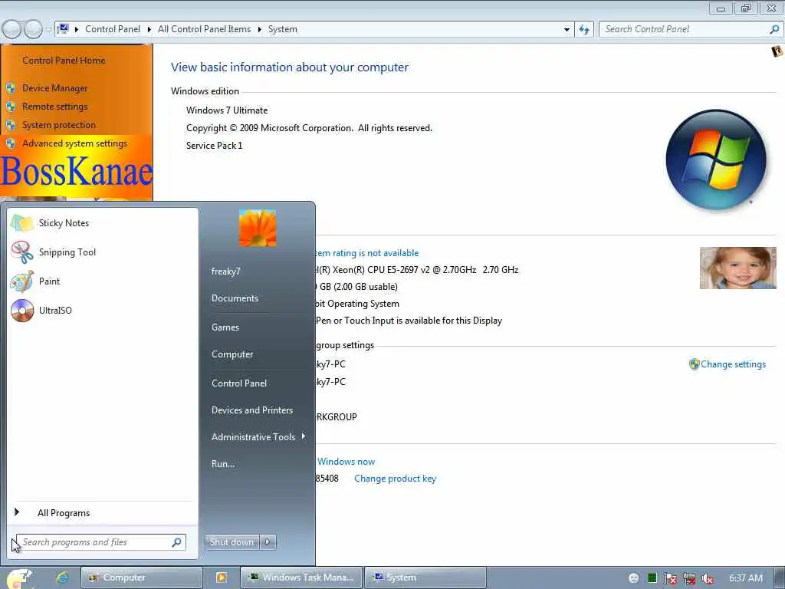Open Computer from Start menu right pane
785x589 pixels.
(232, 354)
